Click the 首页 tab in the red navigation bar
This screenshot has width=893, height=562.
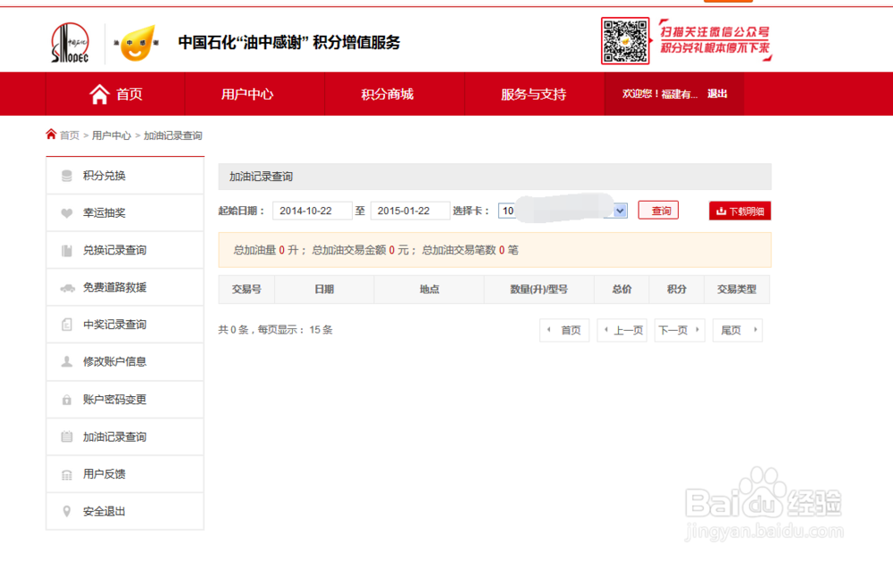[x=115, y=94]
